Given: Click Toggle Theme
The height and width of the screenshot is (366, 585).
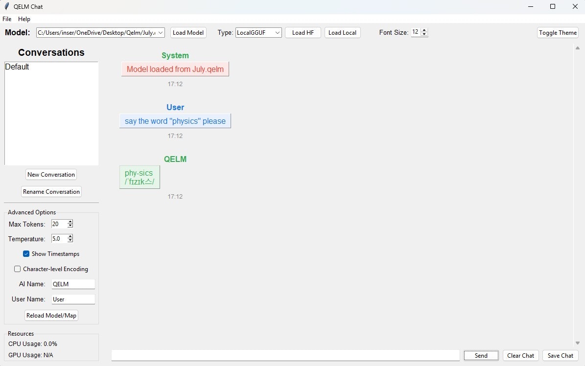Looking at the screenshot, I should [558, 32].
